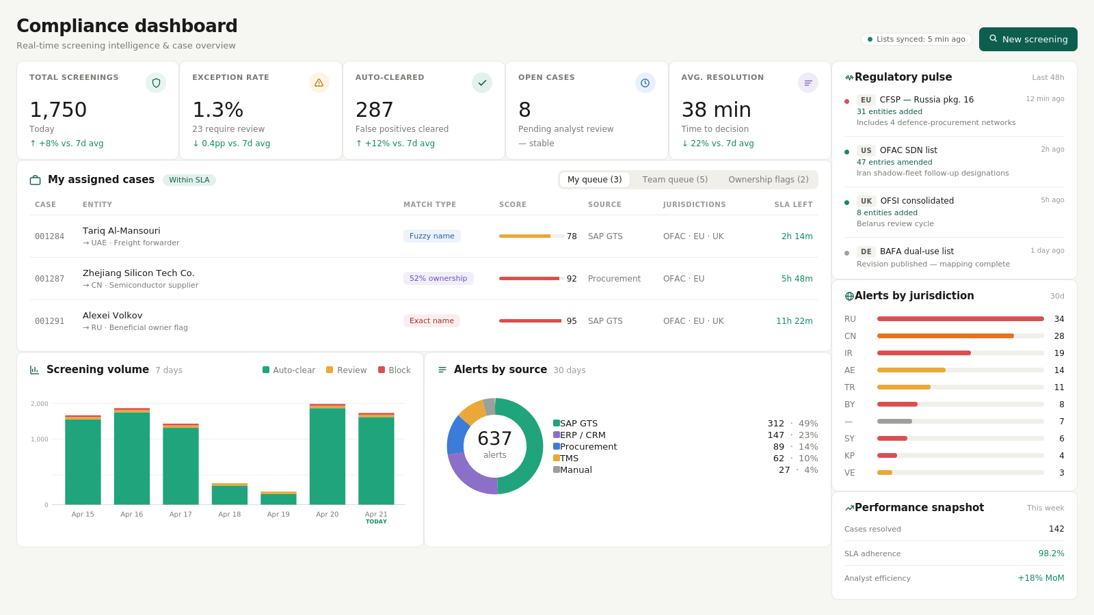The width and height of the screenshot is (1094, 615).
Task: Start a New screening
Action: [1028, 39]
